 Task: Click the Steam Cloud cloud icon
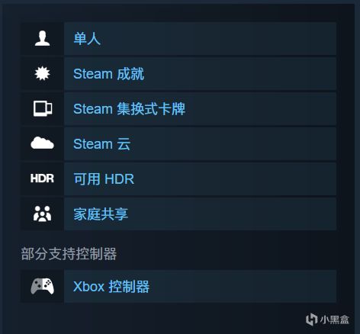[42, 143]
